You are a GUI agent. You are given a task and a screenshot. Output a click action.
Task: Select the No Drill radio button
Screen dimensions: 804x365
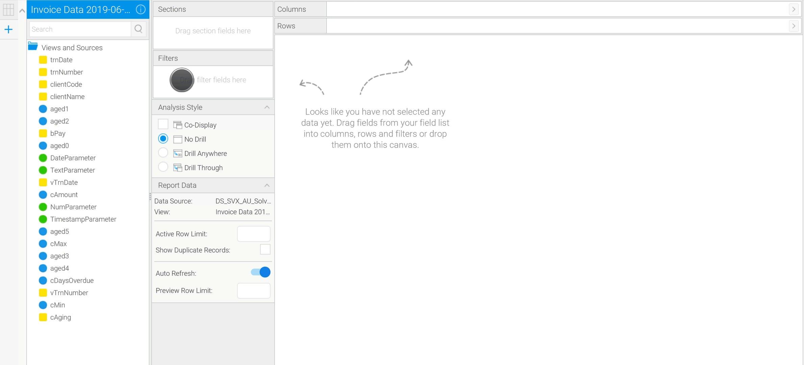tap(163, 139)
